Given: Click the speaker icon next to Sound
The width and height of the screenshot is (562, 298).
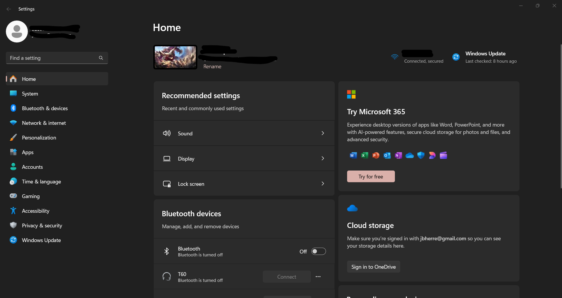Looking at the screenshot, I should (167, 133).
